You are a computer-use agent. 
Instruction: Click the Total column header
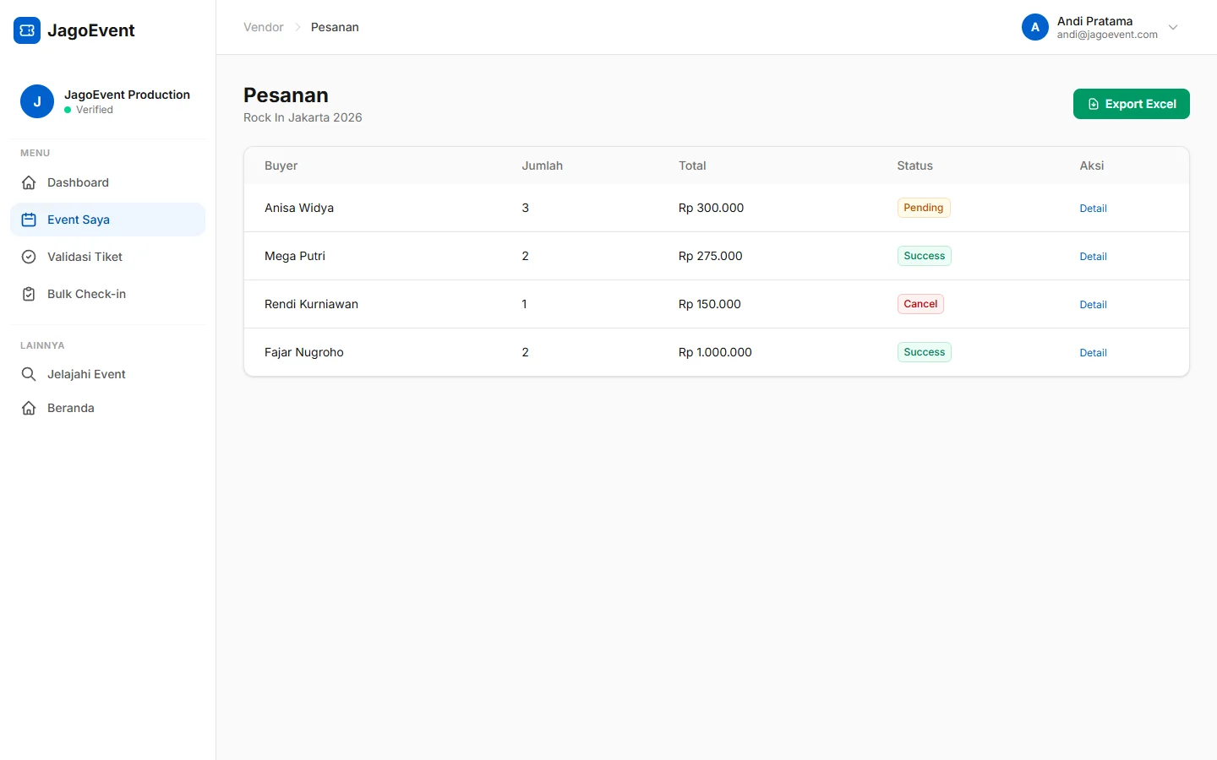pyautogui.click(x=692, y=166)
